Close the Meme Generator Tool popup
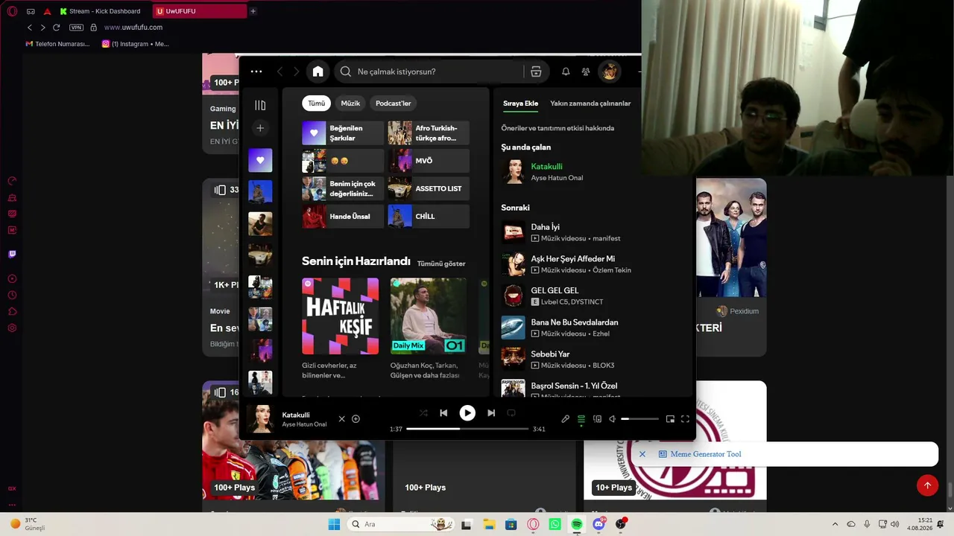 (x=642, y=454)
